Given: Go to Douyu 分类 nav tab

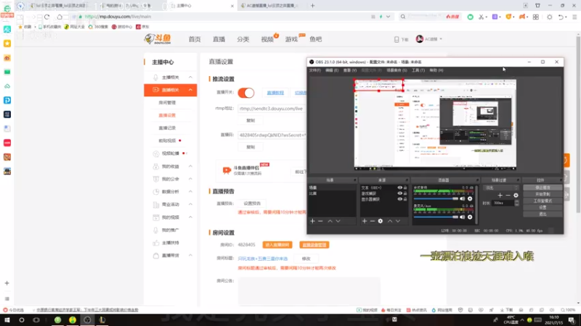Looking at the screenshot, I should pyautogui.click(x=243, y=39).
